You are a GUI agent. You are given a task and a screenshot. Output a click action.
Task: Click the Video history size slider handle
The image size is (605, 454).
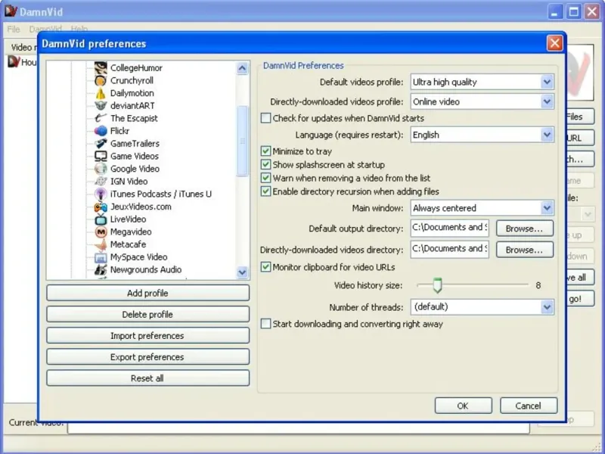(437, 285)
